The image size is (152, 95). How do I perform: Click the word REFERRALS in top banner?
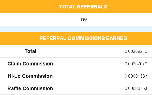click(x=92, y=7)
